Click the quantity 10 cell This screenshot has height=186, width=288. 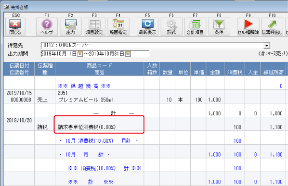click(x=169, y=100)
